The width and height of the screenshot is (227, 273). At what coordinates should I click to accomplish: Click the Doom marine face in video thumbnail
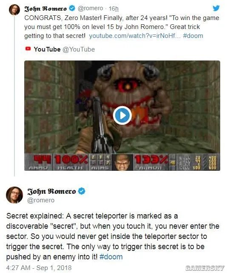pos(122,162)
